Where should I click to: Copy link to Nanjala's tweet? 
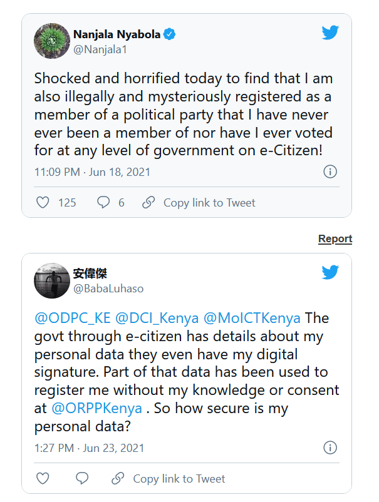[x=199, y=202]
